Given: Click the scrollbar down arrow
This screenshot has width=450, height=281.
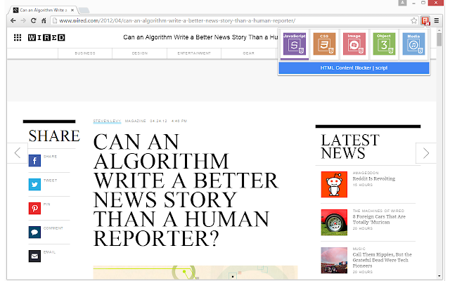Looking at the screenshot, I should [x=439, y=276].
